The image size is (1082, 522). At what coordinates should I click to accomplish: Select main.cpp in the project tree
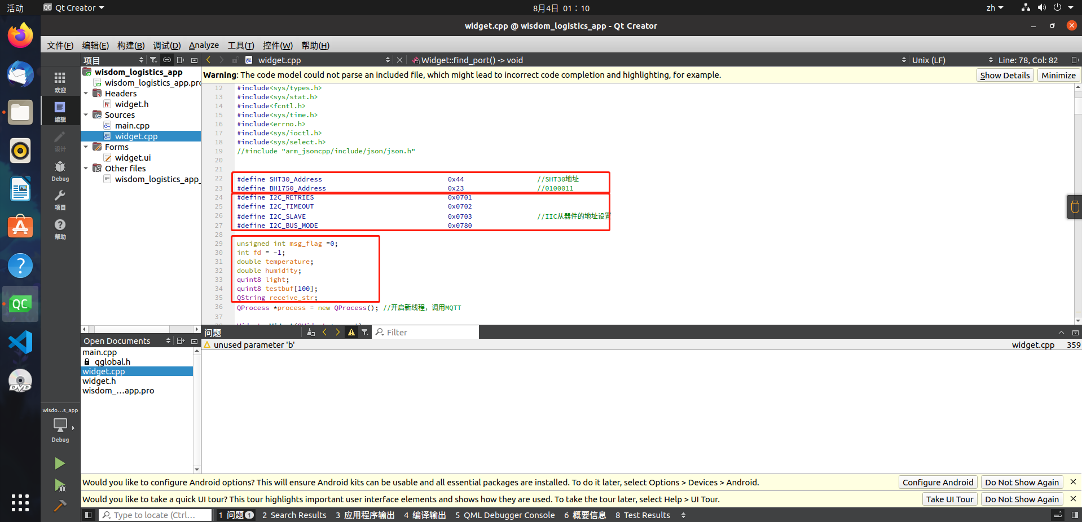click(x=132, y=126)
